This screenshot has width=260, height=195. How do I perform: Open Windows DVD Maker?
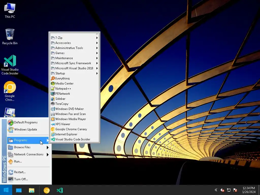click(x=74, y=109)
